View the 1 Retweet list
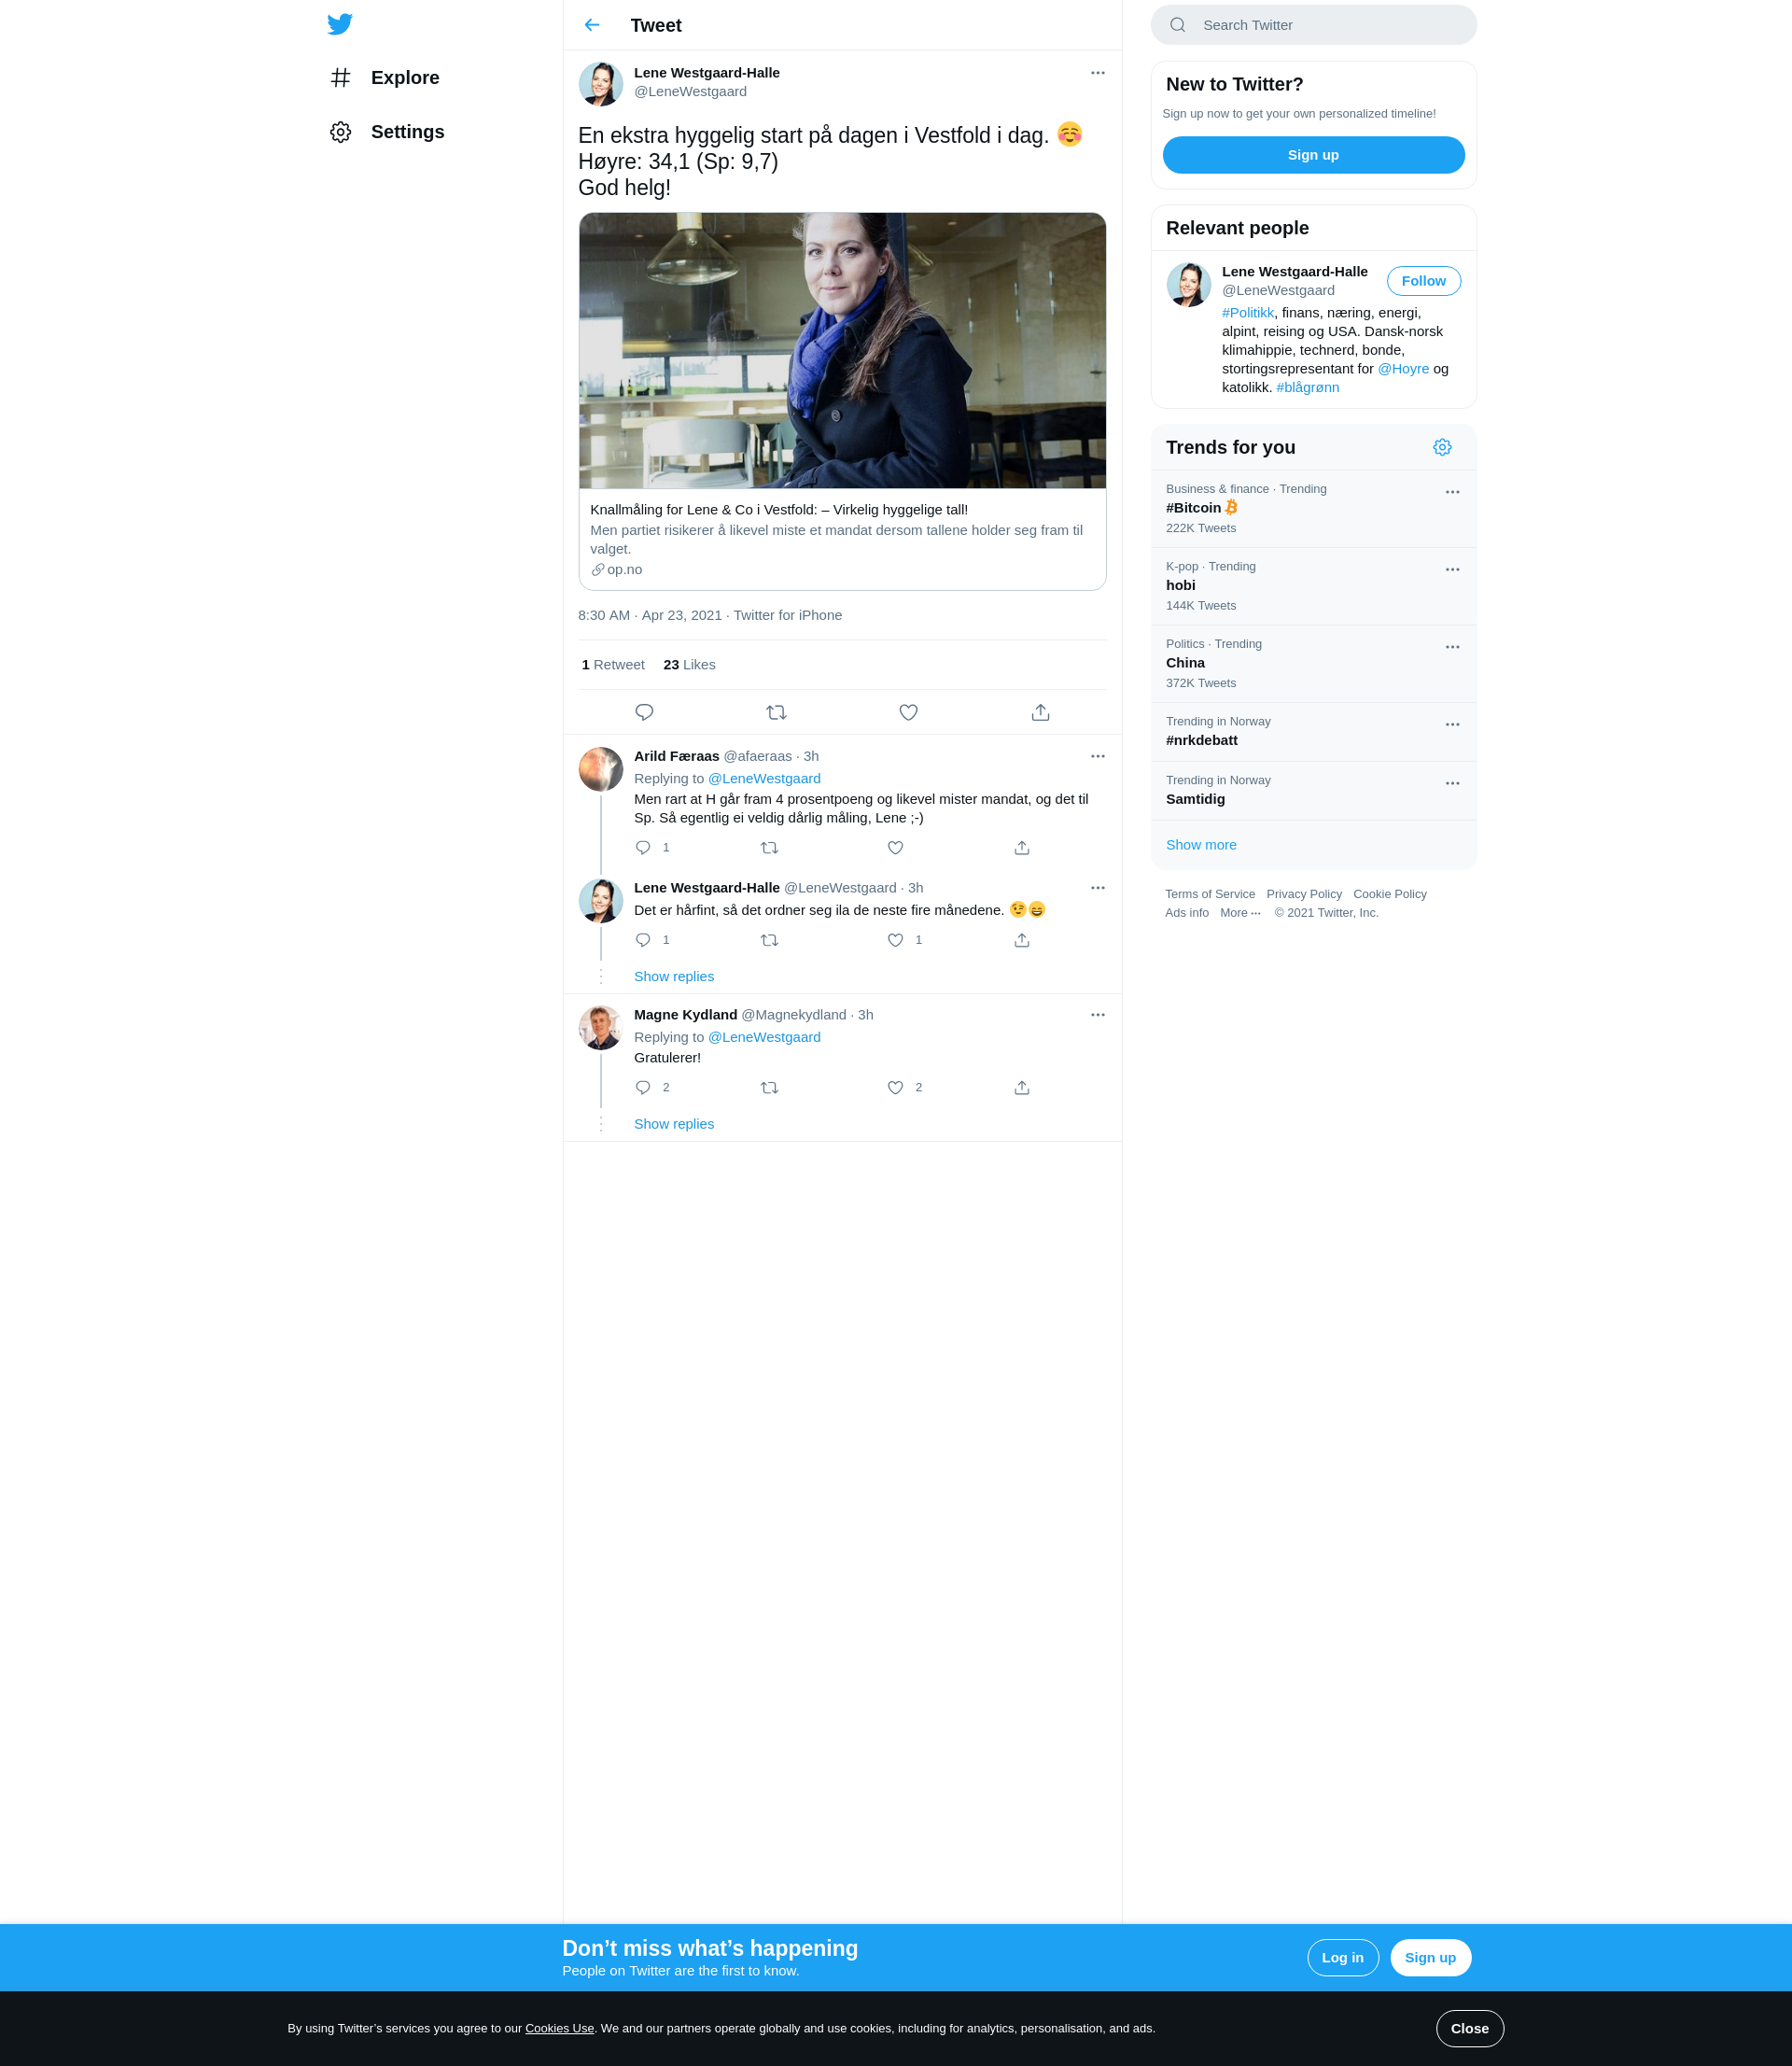 tap(613, 665)
